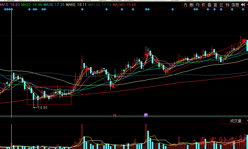Viewport: 248px width, 149px height.
Task: Expand the toolbar dropdown arrow at far right
Action: pyautogui.click(x=247, y=5)
